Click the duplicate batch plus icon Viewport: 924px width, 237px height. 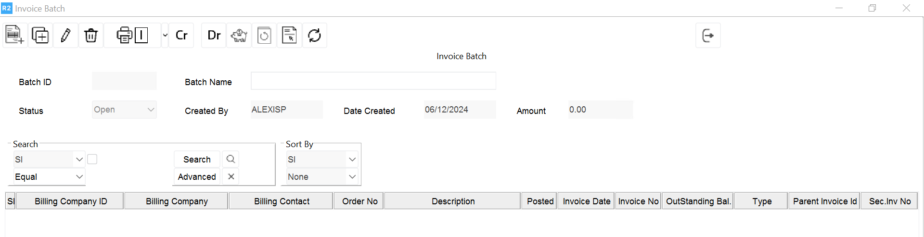pyautogui.click(x=40, y=35)
